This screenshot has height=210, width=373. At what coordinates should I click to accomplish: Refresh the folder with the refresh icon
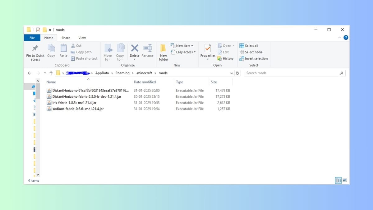point(237,73)
